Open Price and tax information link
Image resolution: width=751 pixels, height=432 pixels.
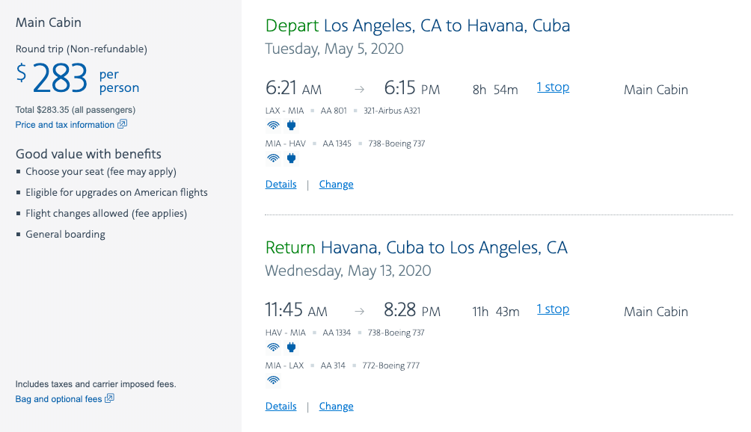pyautogui.click(x=65, y=125)
